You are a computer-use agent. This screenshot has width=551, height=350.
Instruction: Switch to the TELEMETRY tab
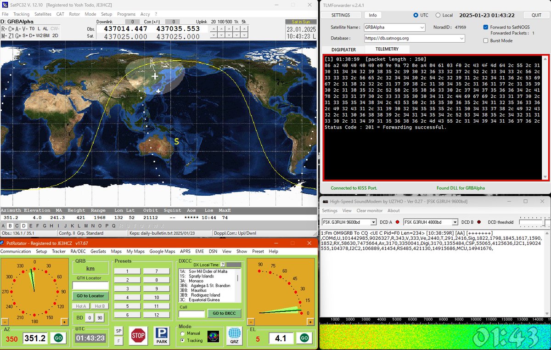click(387, 49)
